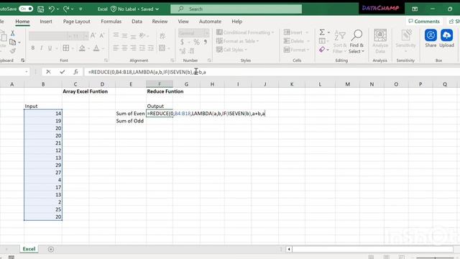Toggle Italic formatting
Screen dimensions: 460x259
pyautogui.click(x=42, y=48)
